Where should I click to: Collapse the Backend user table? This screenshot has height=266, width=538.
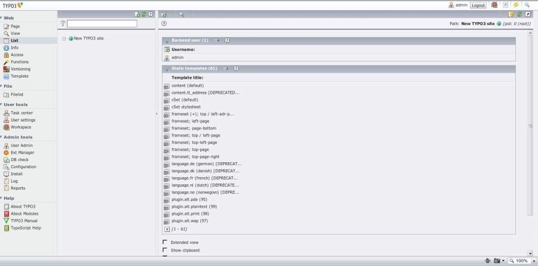[167, 42]
